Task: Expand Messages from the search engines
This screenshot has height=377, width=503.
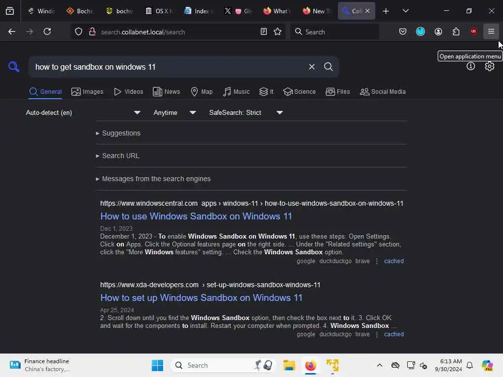Action: pos(153,179)
